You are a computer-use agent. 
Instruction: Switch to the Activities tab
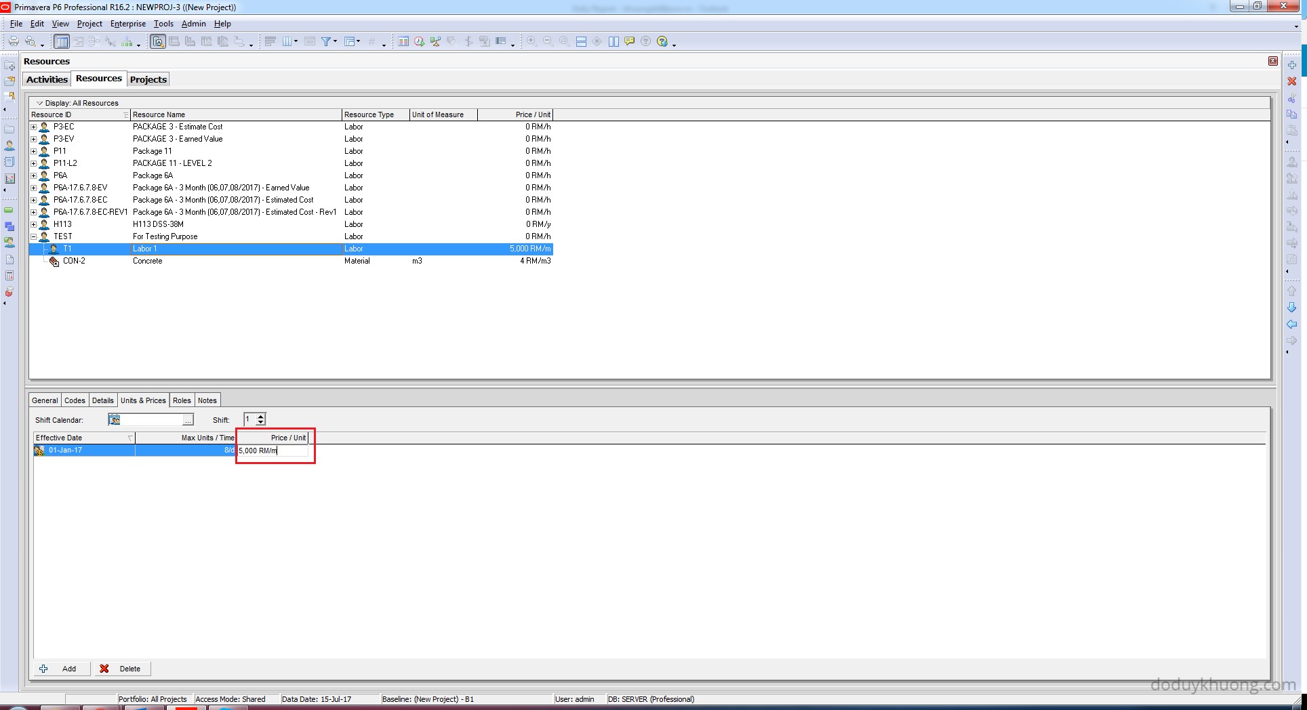tap(47, 79)
